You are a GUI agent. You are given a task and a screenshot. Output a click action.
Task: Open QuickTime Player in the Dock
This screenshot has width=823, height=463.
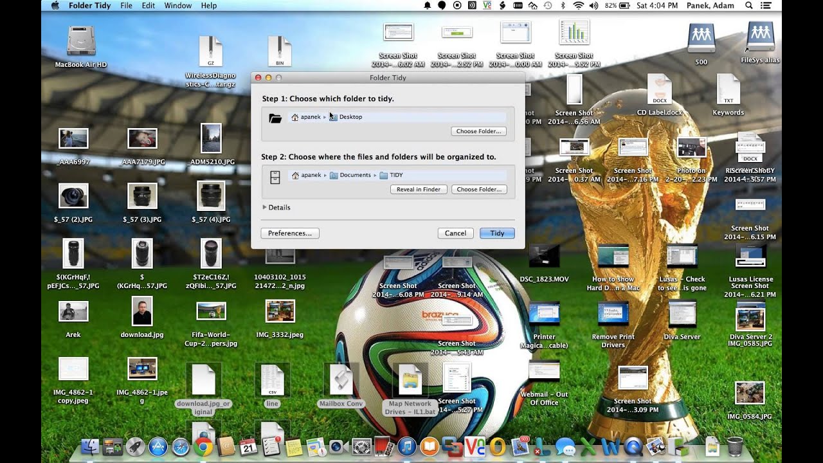point(633,447)
